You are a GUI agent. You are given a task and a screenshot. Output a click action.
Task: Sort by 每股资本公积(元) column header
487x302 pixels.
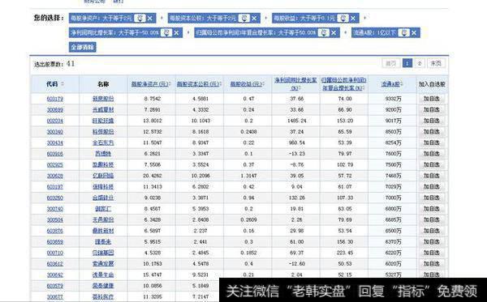click(x=199, y=84)
